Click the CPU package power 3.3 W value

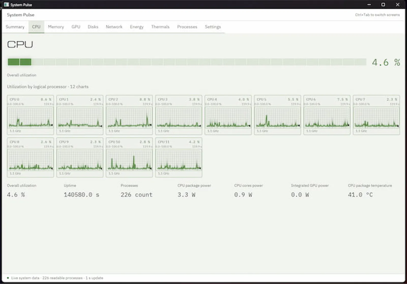(x=186, y=195)
